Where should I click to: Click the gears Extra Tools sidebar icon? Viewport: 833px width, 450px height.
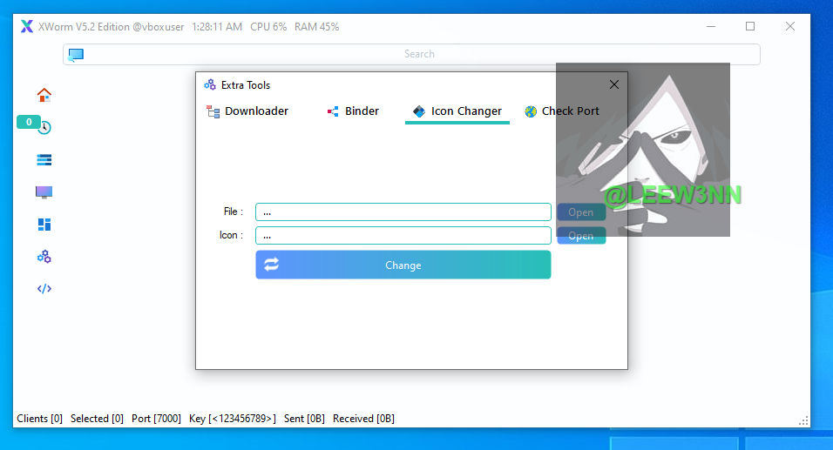[44, 257]
